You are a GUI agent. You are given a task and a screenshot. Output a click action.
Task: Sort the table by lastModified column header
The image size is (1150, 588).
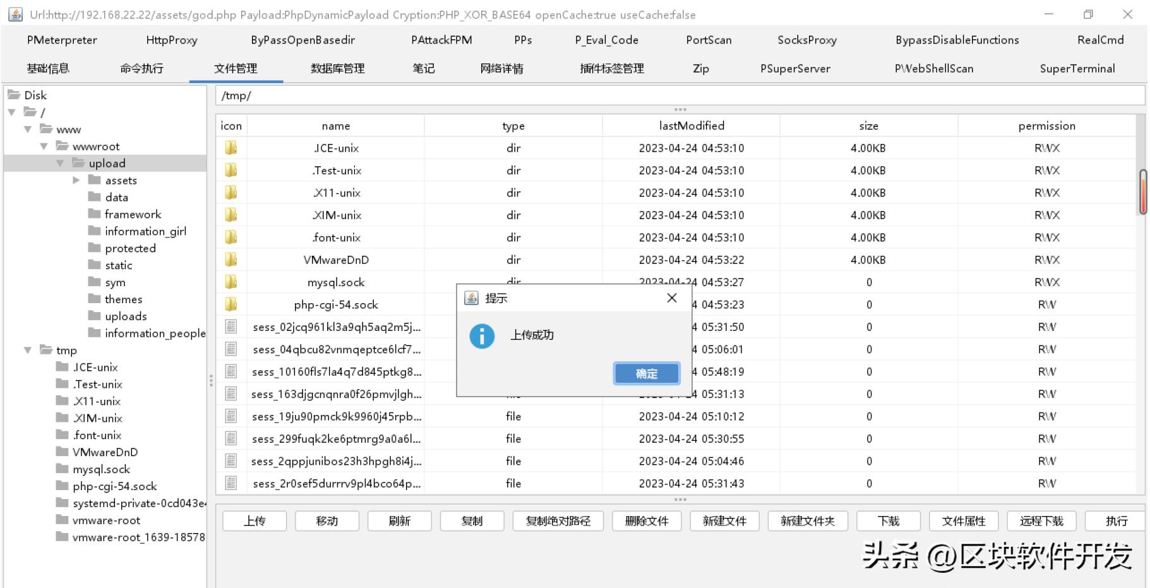691,126
